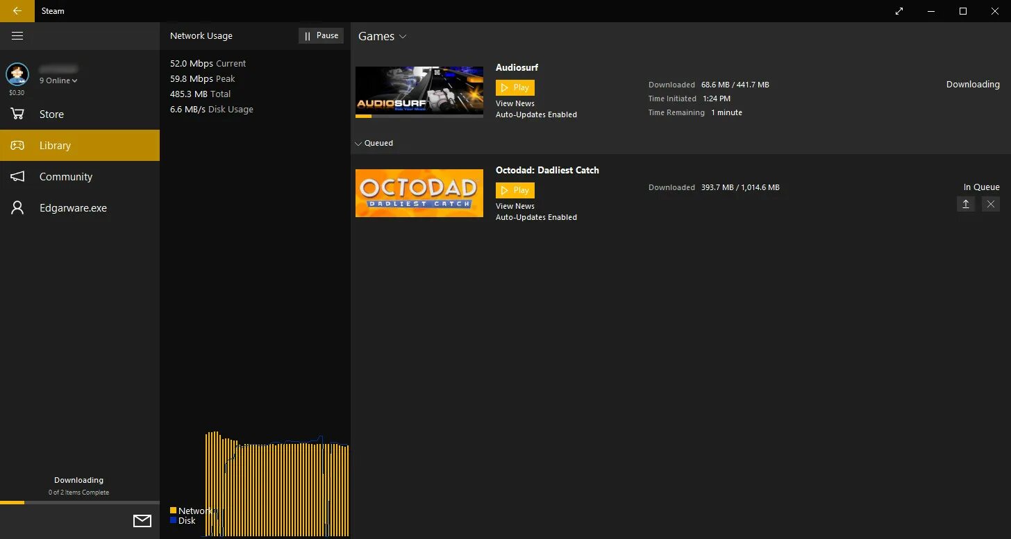Image resolution: width=1011 pixels, height=539 pixels.
Task: Click the Time Remaining 1 minute value
Action: [726, 113]
